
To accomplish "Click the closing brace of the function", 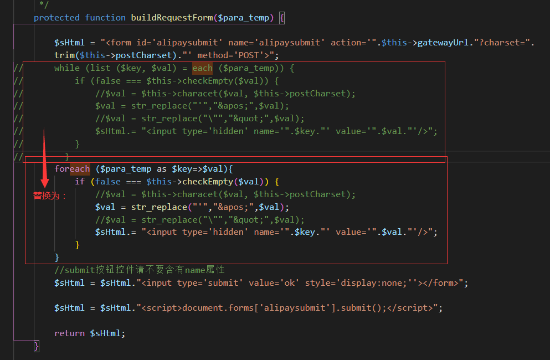I will 37,346.
